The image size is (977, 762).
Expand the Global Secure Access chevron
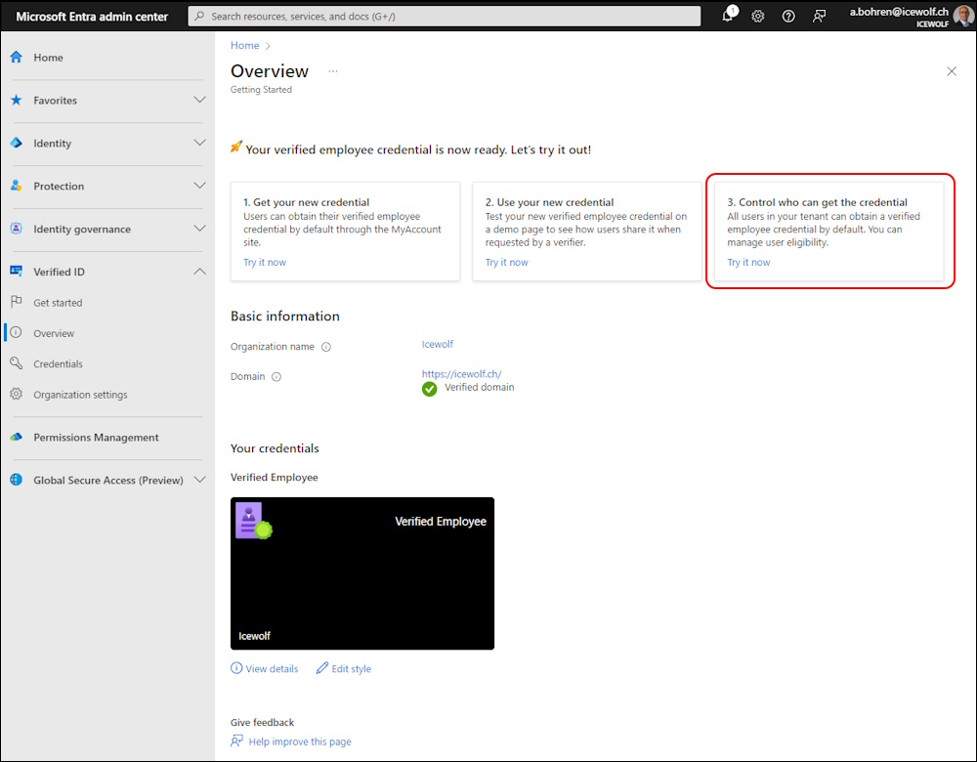click(x=199, y=480)
